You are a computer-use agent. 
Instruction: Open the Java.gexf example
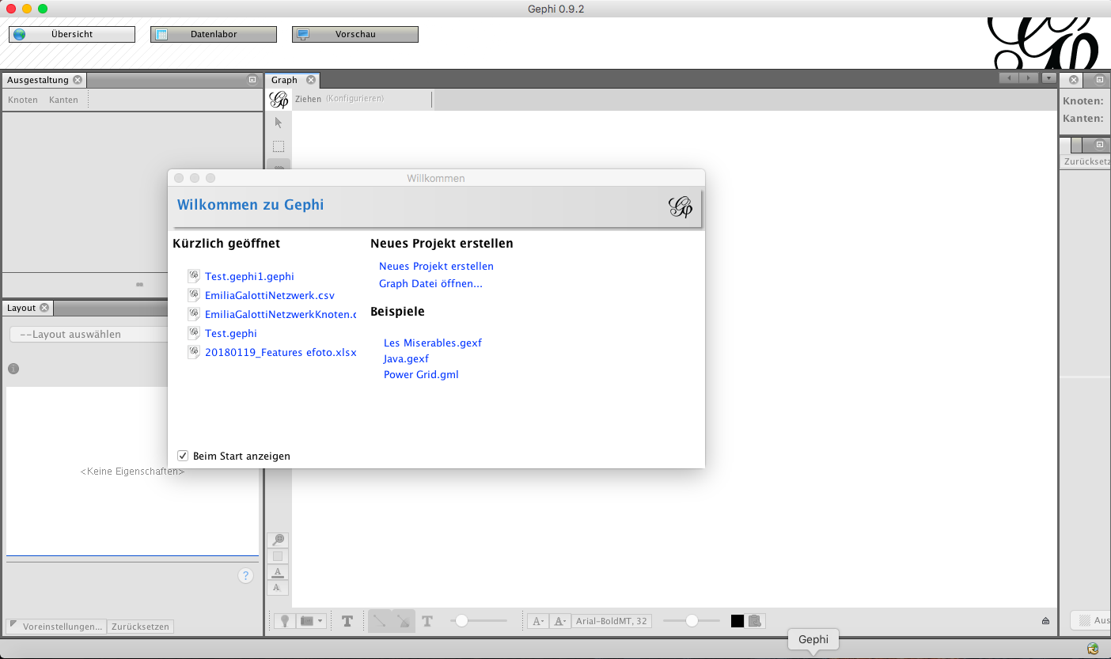(x=406, y=358)
